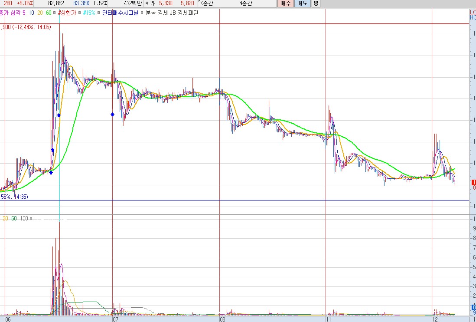The height and width of the screenshot is (322, 476).
Task: Click the bid price 5,820
Action: click(x=187, y=3)
